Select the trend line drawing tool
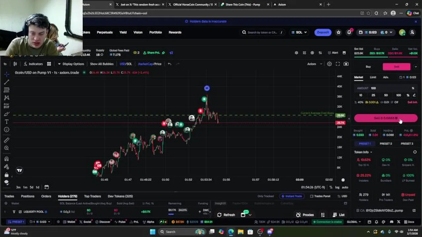The width and height of the screenshot is (422, 237). [x=7, y=82]
